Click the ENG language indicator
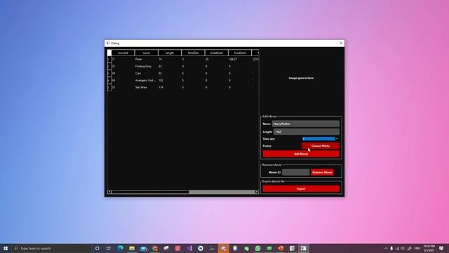Viewport: 449px width, 253px height. tap(417, 248)
